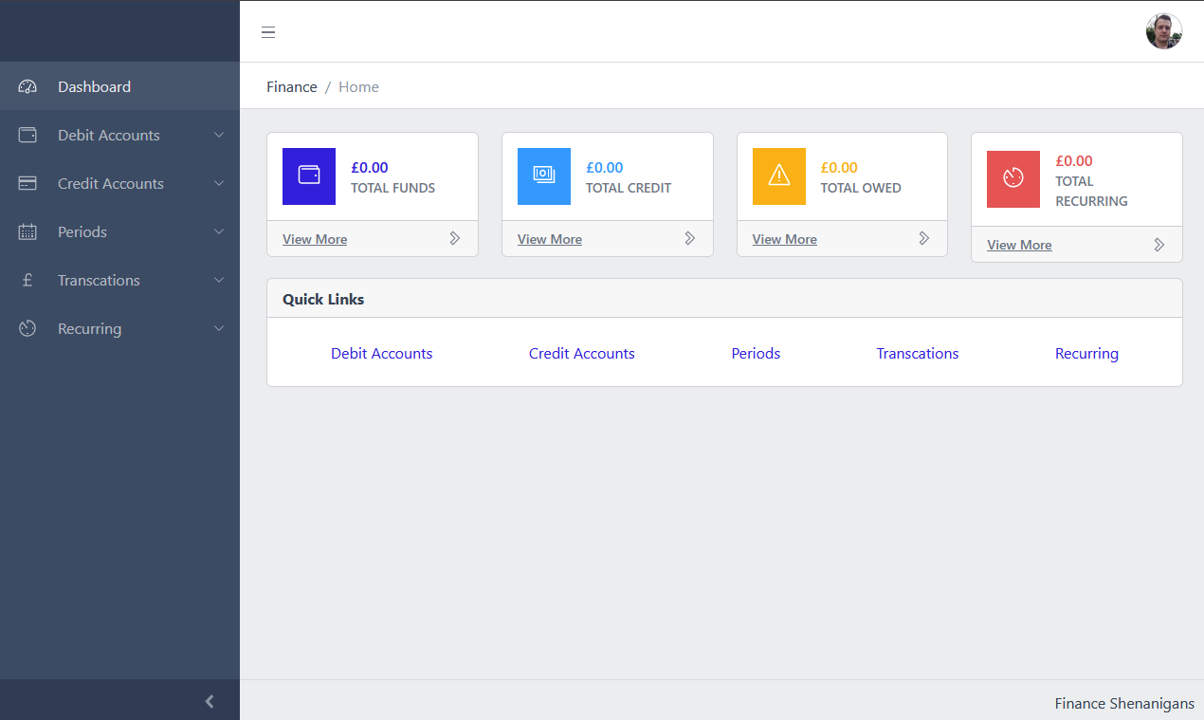Collapse the sidebar using the left arrow

click(209, 701)
